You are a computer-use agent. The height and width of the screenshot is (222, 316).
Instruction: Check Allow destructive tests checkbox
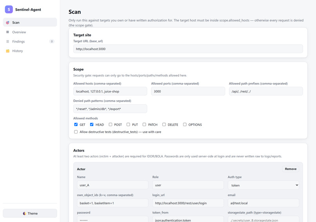pyautogui.click(x=76, y=132)
